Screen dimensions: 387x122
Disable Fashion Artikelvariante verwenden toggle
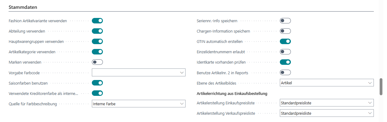97,21
